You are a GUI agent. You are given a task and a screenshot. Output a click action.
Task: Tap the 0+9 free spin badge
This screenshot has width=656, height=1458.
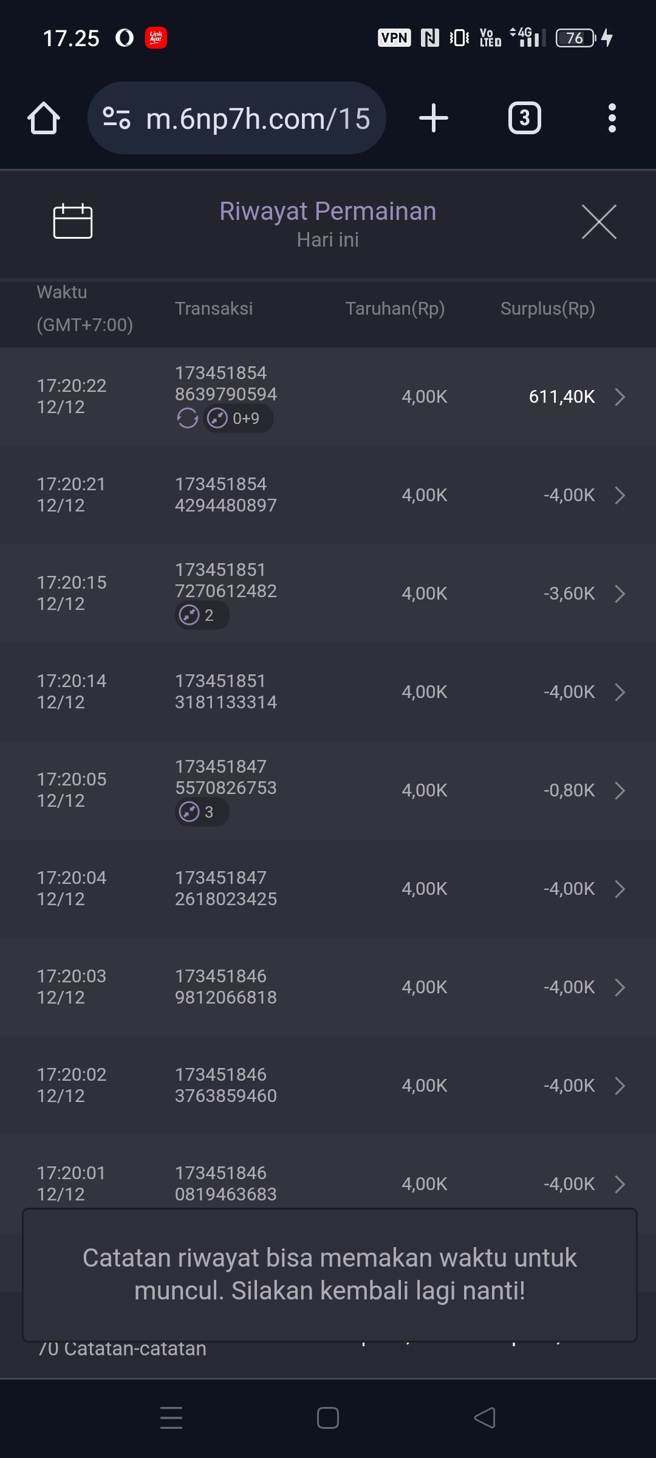(237, 419)
